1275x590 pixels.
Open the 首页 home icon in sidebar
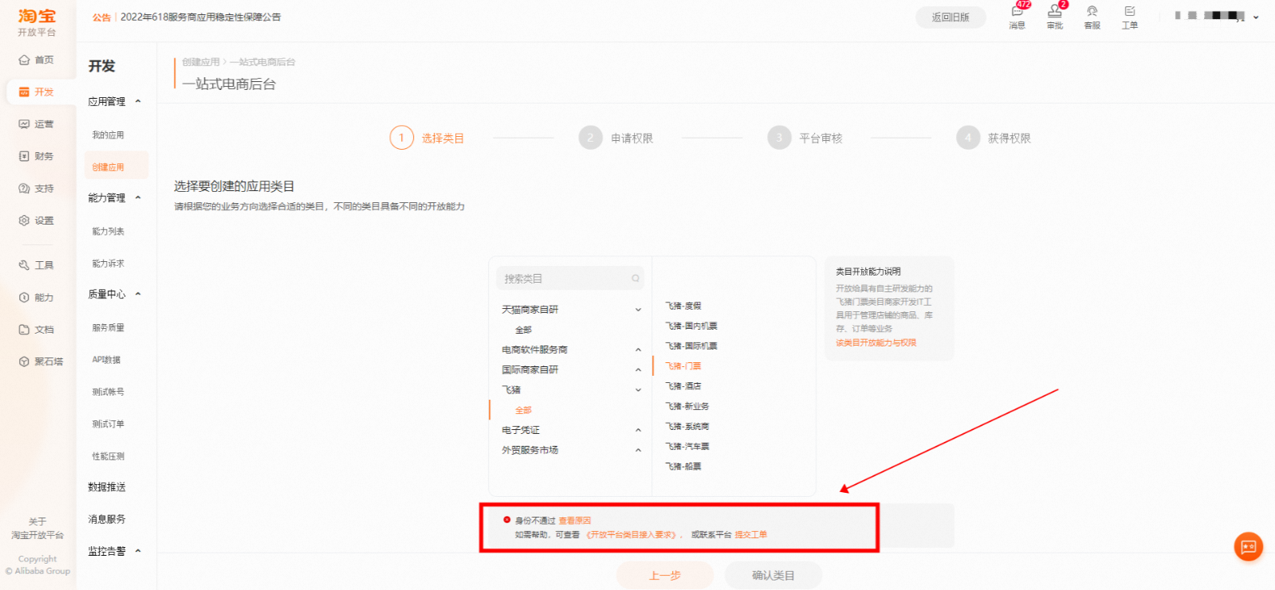(x=24, y=60)
